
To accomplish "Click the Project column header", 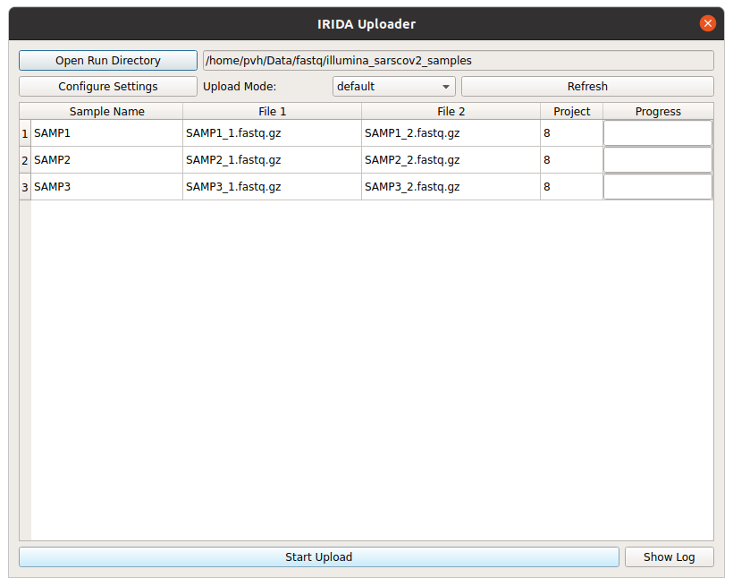I will coord(571,112).
